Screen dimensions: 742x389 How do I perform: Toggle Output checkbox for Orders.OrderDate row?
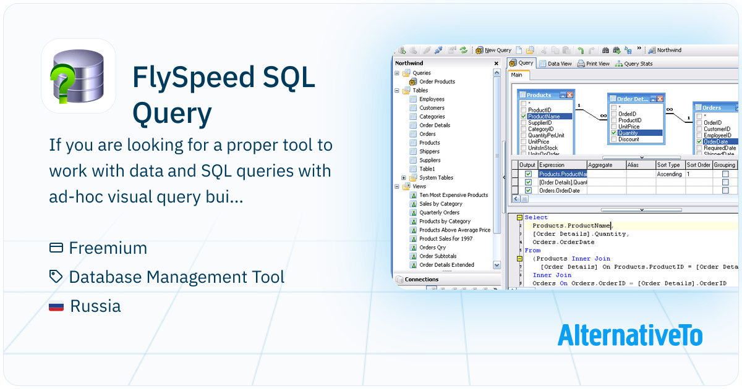coord(528,191)
